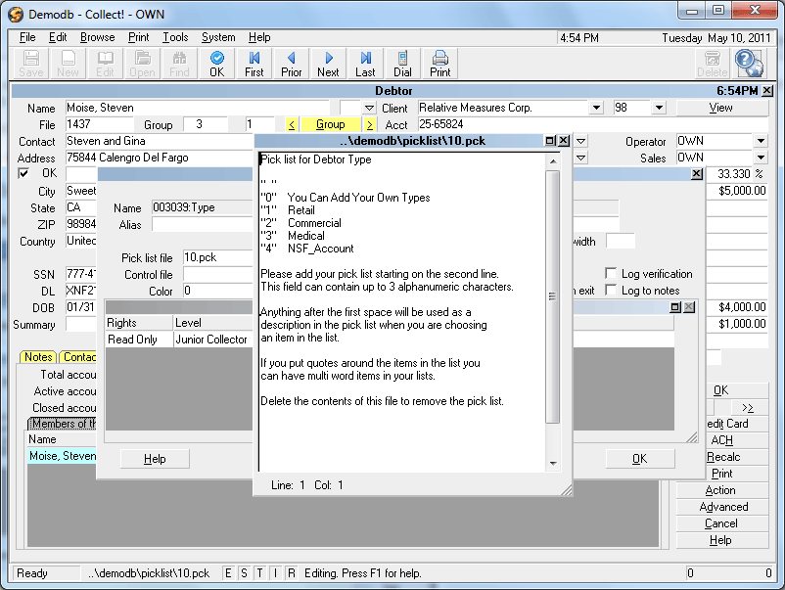Expand the dropdown next to Name field
The width and height of the screenshot is (785, 590).
(x=369, y=108)
